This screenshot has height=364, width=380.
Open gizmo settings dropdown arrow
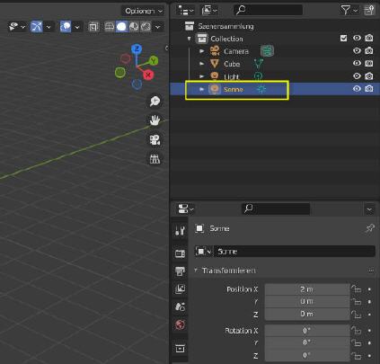point(49,27)
